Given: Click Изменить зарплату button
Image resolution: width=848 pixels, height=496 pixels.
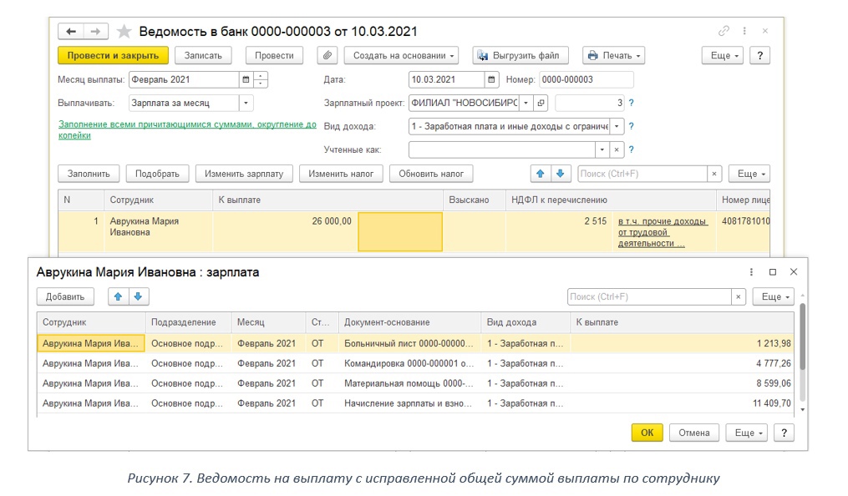Looking at the screenshot, I should pyautogui.click(x=244, y=174).
